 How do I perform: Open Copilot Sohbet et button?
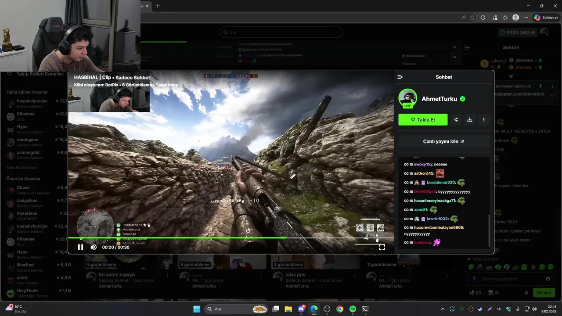pos(546,18)
